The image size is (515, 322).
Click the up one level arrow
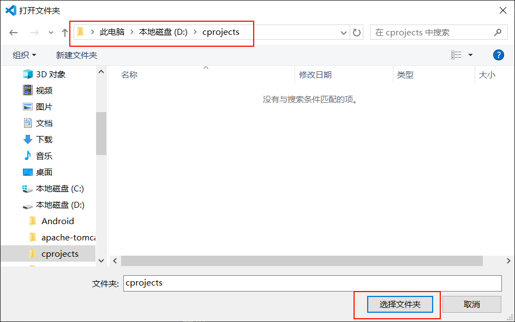click(64, 32)
